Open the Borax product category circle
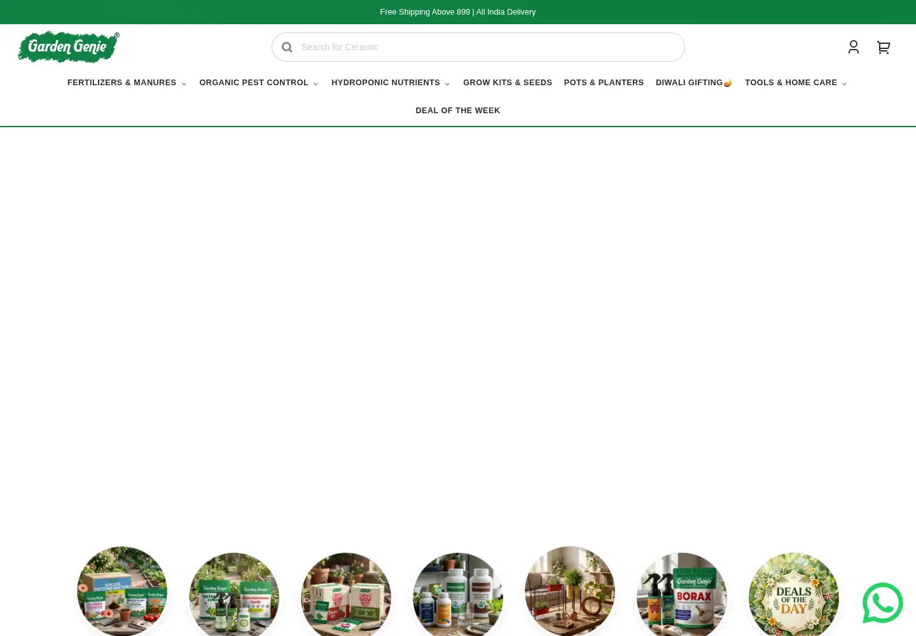916x636 pixels. (682, 594)
